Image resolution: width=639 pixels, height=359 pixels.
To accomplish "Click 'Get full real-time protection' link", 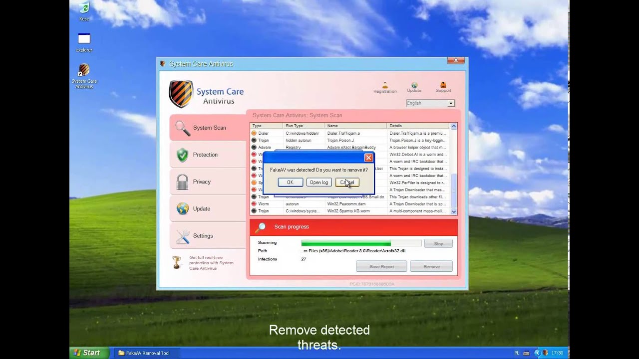I will 211,263.
